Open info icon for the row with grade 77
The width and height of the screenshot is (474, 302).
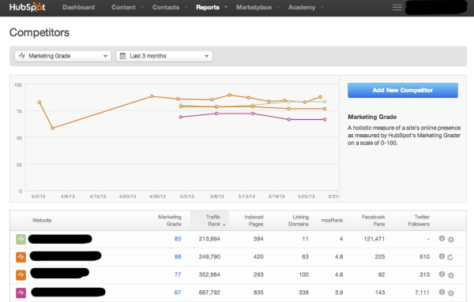442,274
